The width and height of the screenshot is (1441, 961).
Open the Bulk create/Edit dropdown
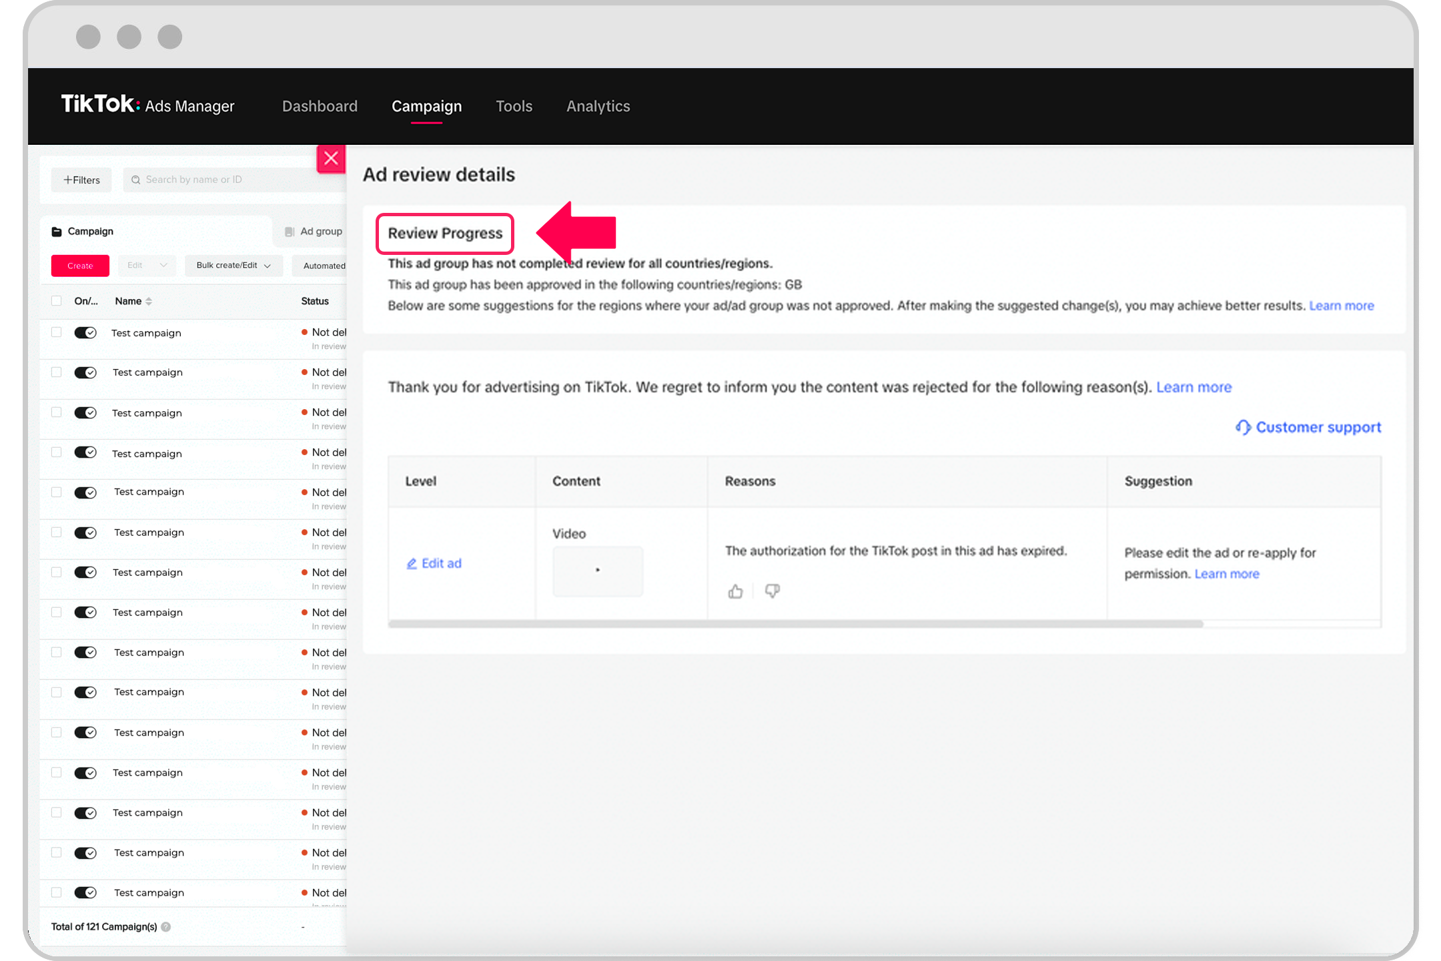(x=233, y=266)
